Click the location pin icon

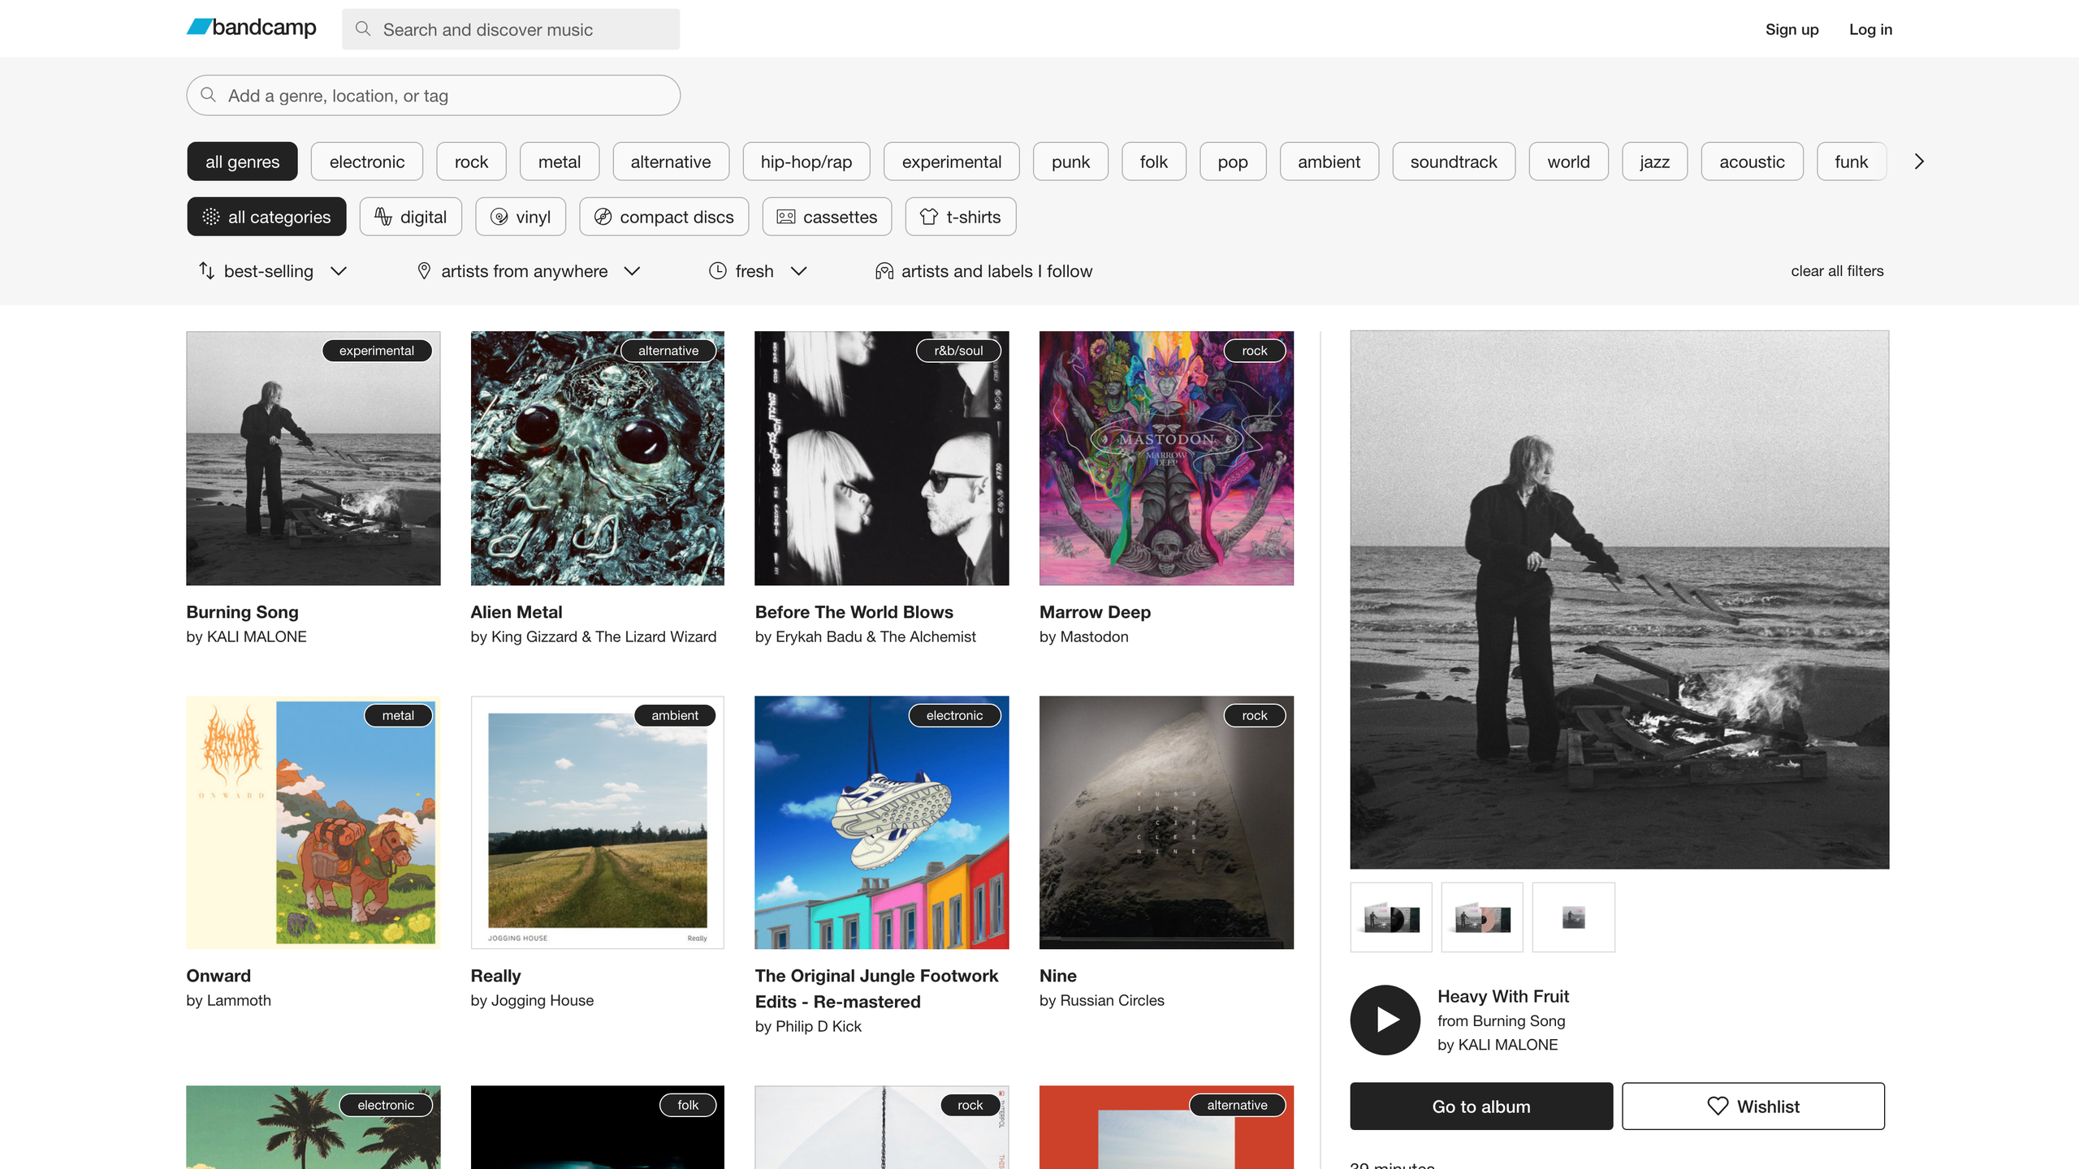click(x=424, y=270)
